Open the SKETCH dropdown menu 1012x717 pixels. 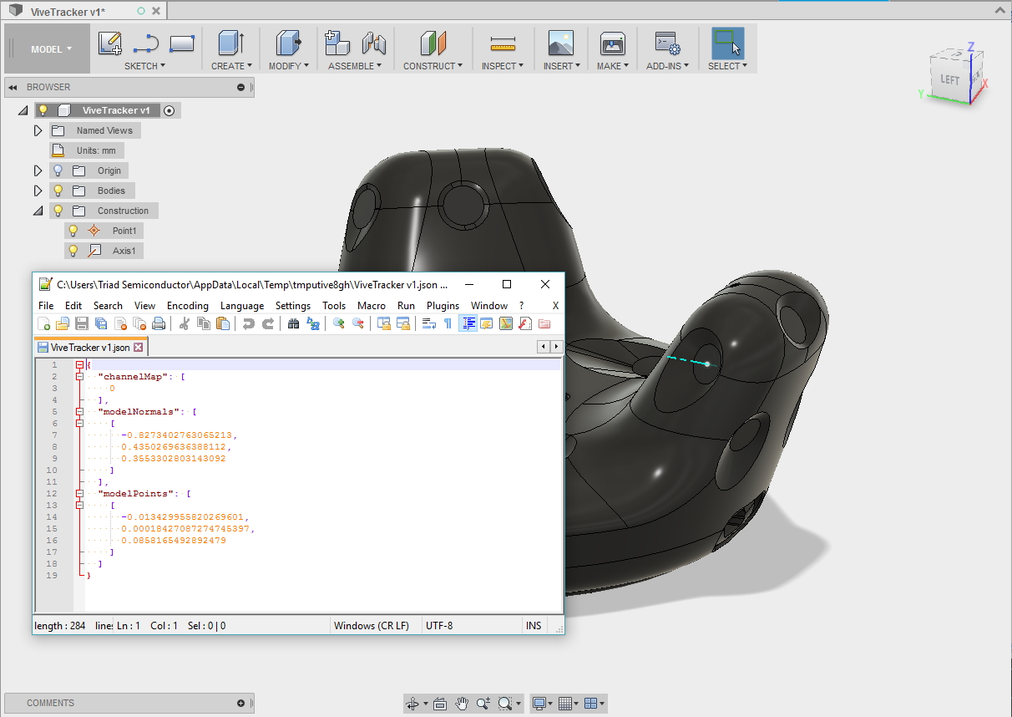(x=145, y=66)
